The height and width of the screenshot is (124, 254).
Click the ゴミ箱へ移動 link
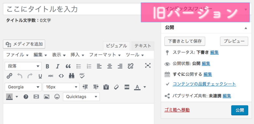(177, 110)
